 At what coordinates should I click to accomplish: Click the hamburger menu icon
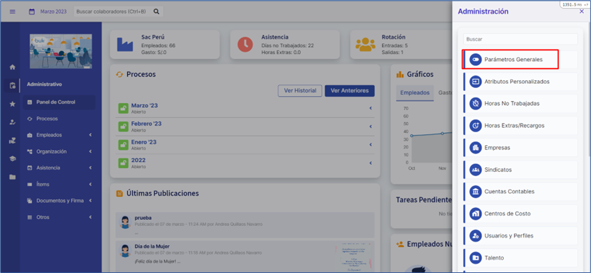[x=12, y=11]
